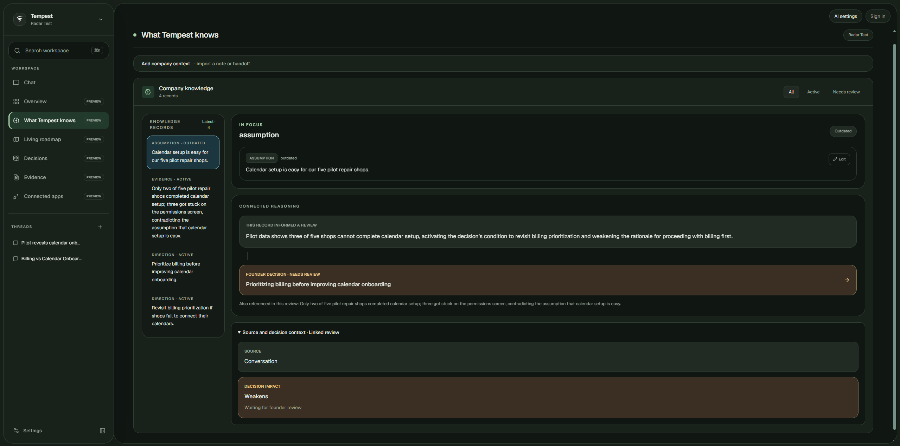Click the Edit pencil button

pyautogui.click(x=839, y=159)
